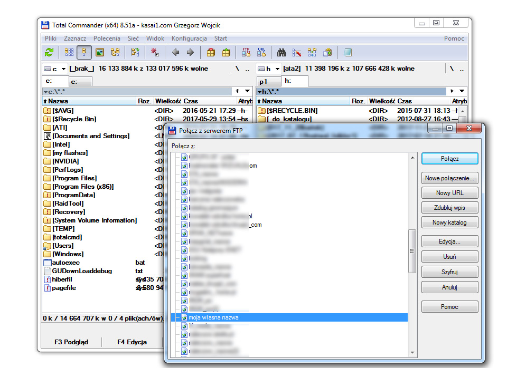Open Search files with the binoculars icon
This screenshot has width=507, height=368.
pyautogui.click(x=281, y=52)
